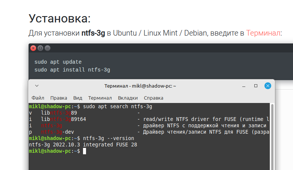Open the Вид menu

point(78,98)
